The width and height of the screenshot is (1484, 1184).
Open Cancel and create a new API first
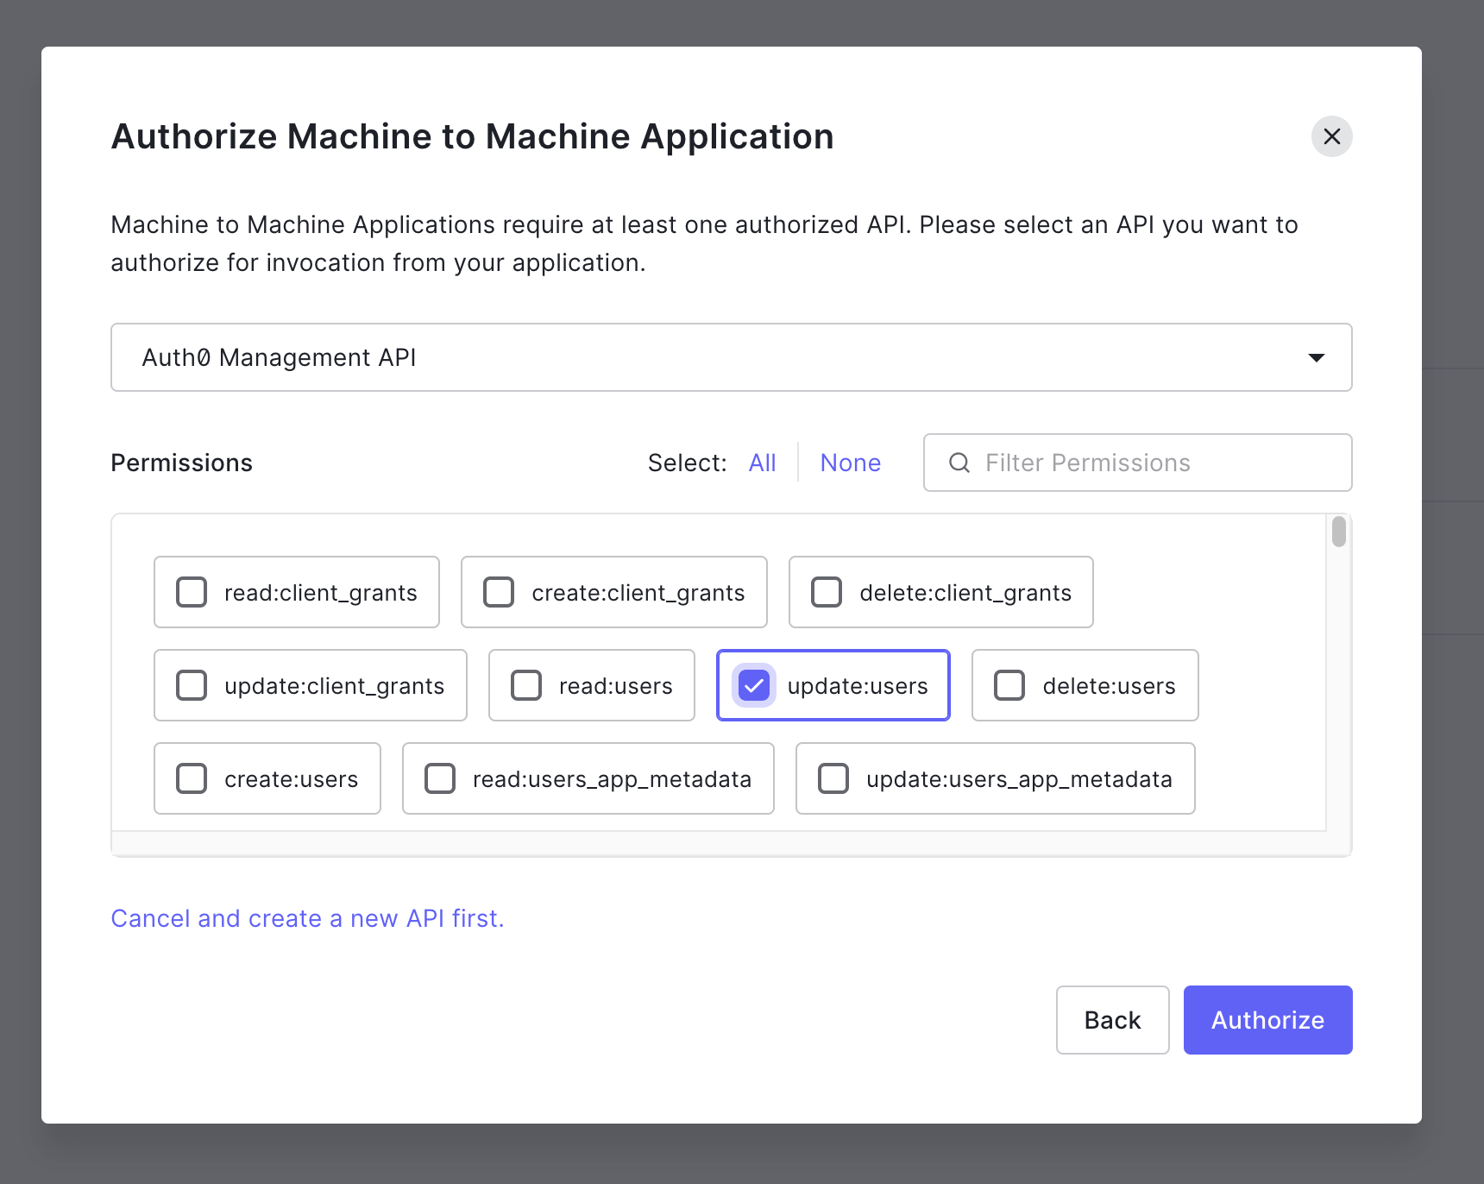[x=307, y=917]
